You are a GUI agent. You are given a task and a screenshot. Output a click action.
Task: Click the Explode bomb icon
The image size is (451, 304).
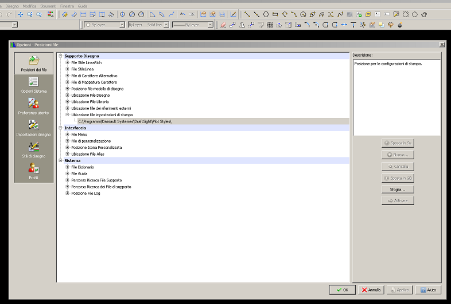point(400,25)
